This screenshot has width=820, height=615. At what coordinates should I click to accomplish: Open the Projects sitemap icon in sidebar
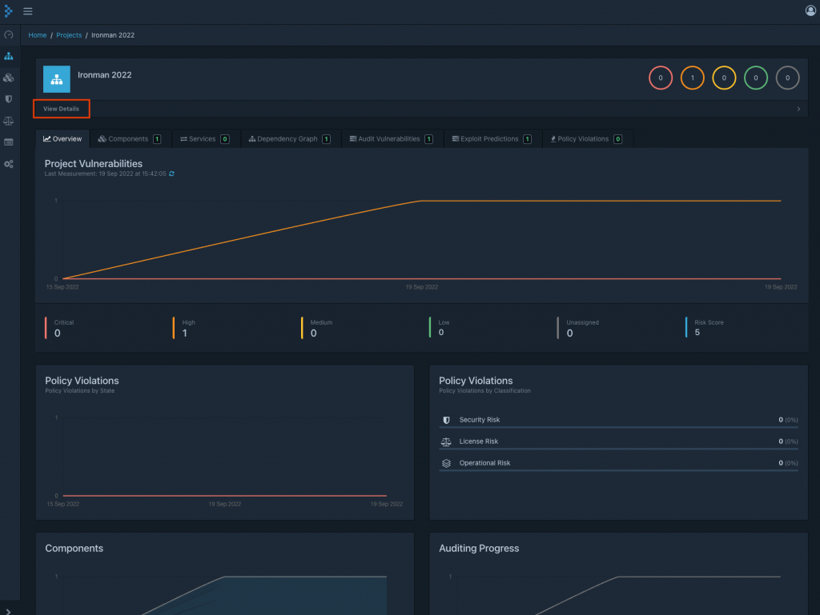pyautogui.click(x=8, y=56)
